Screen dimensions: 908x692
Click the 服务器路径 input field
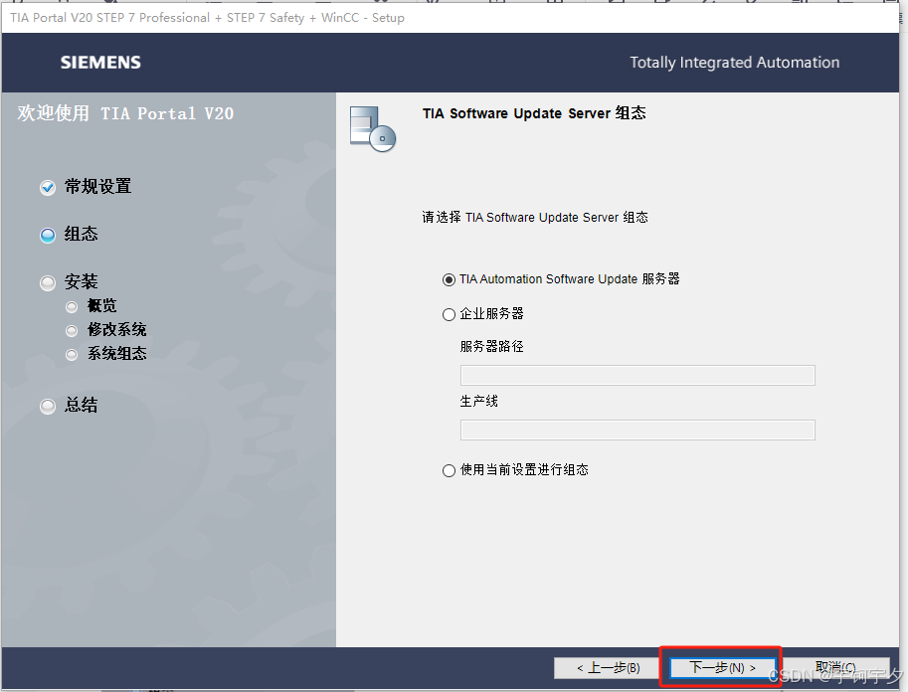tap(637, 375)
